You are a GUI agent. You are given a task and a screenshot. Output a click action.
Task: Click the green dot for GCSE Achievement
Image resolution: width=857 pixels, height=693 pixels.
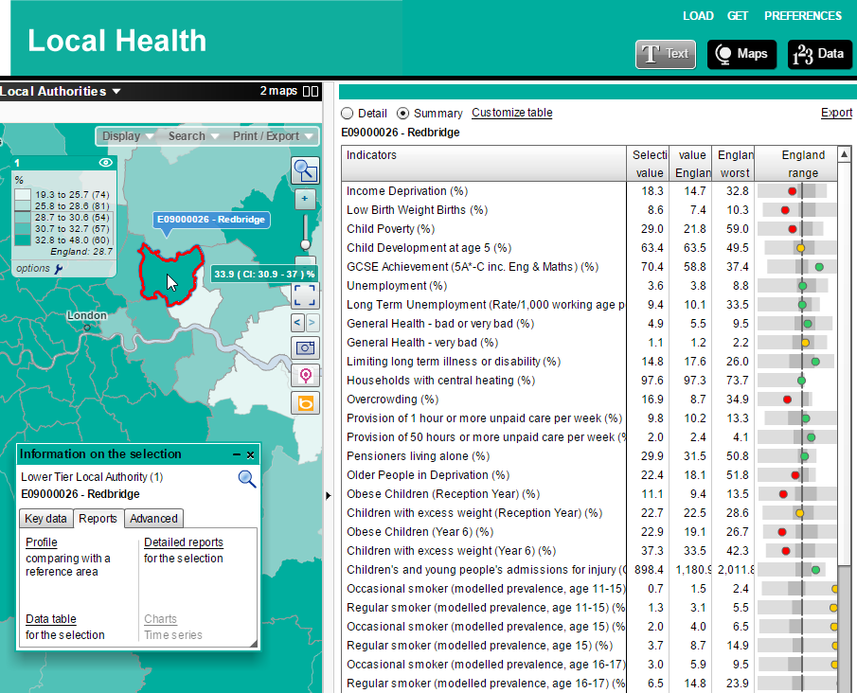(x=819, y=267)
